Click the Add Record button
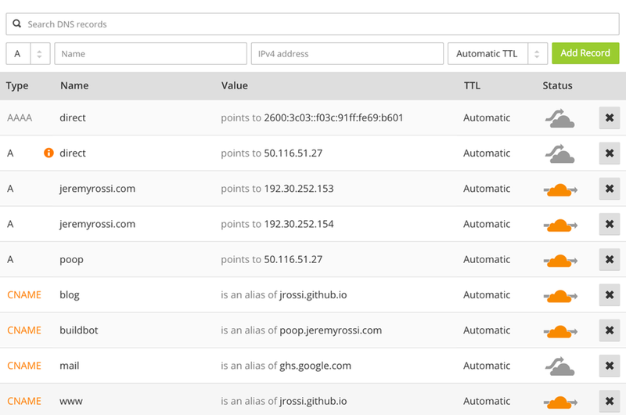The width and height of the screenshot is (626, 415). tap(585, 53)
